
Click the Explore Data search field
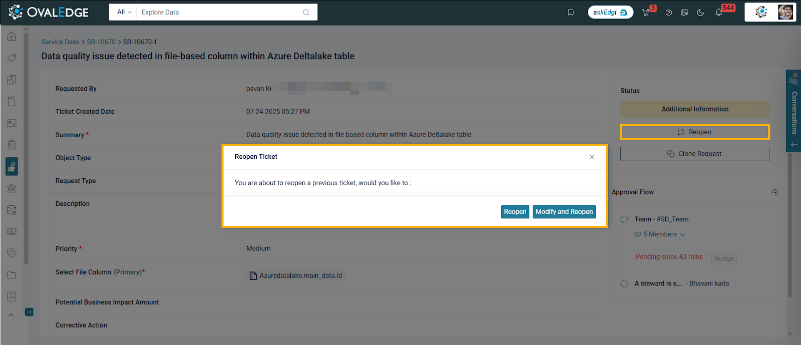point(220,12)
